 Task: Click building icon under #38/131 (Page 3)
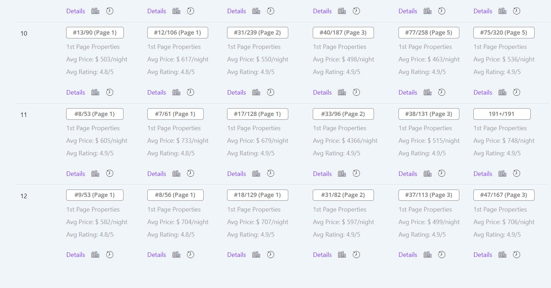428,173
